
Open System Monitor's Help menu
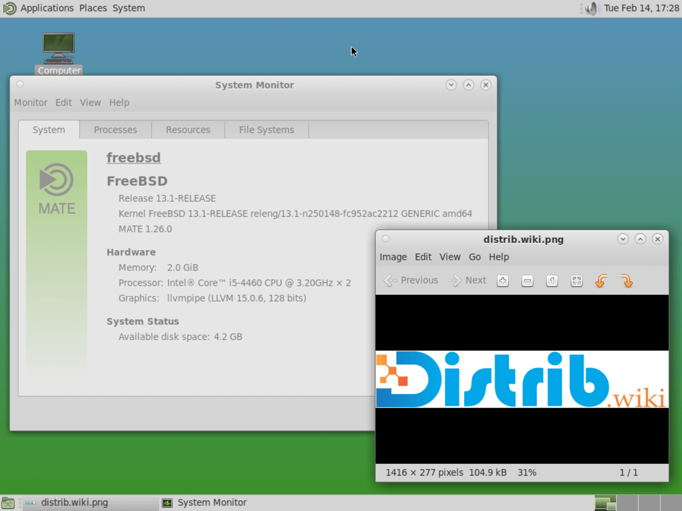119,103
